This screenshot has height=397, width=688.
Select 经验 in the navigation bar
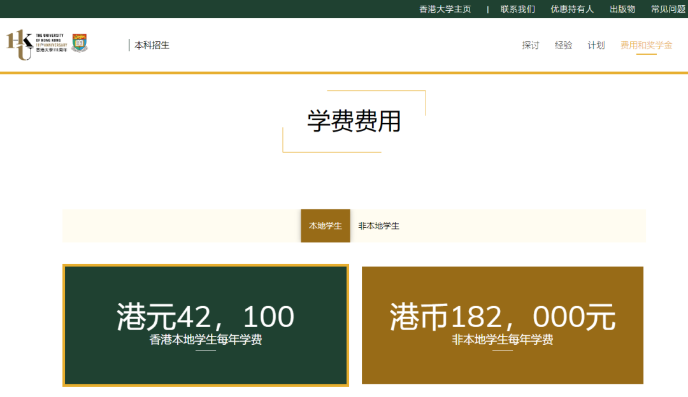coord(563,45)
